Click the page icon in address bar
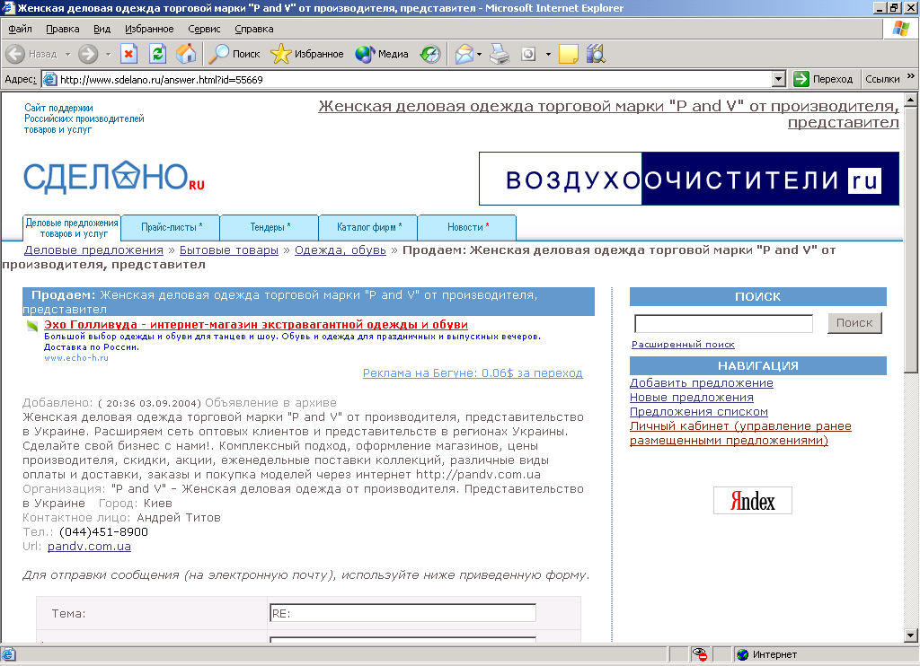Viewport: 920px width, 666px height. tap(50, 79)
